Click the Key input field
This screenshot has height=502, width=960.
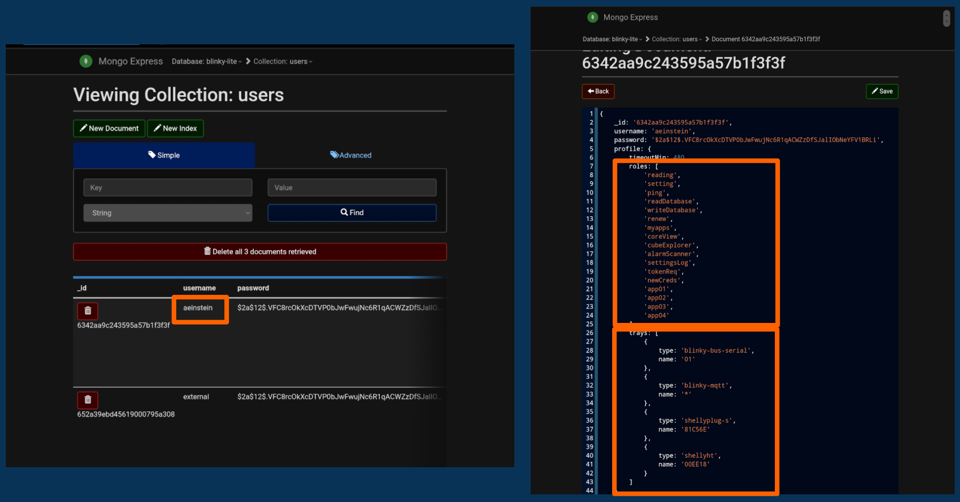tap(167, 188)
